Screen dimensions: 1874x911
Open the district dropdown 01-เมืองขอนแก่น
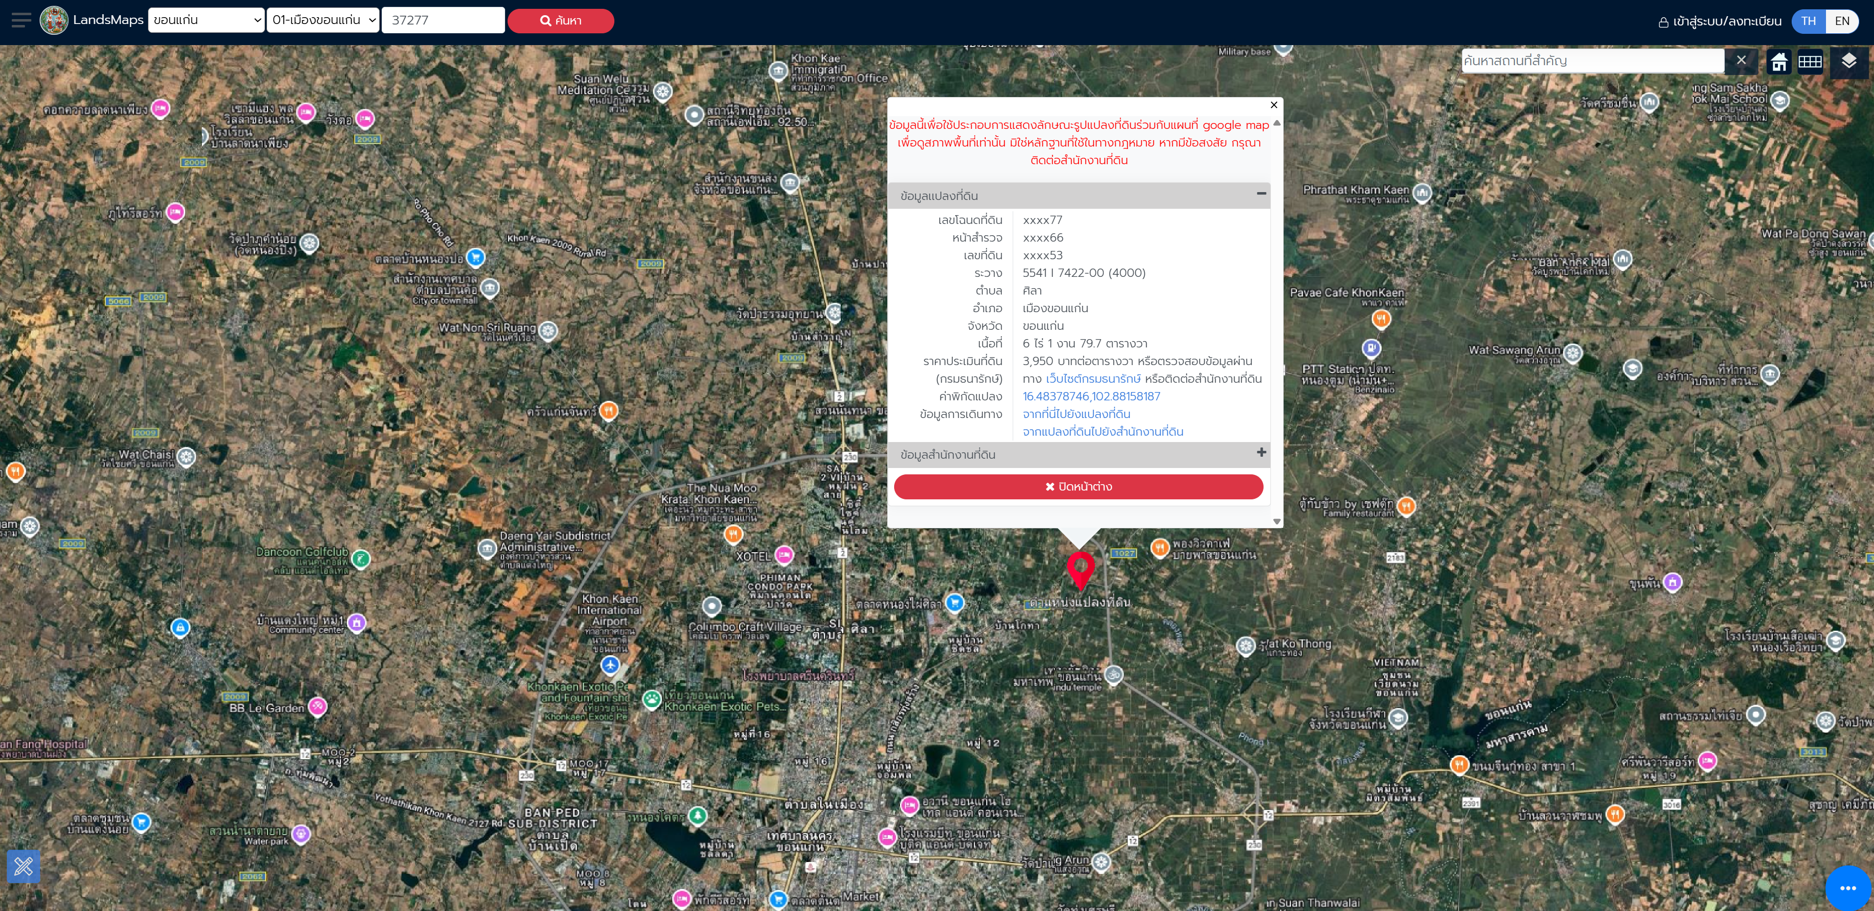323,21
